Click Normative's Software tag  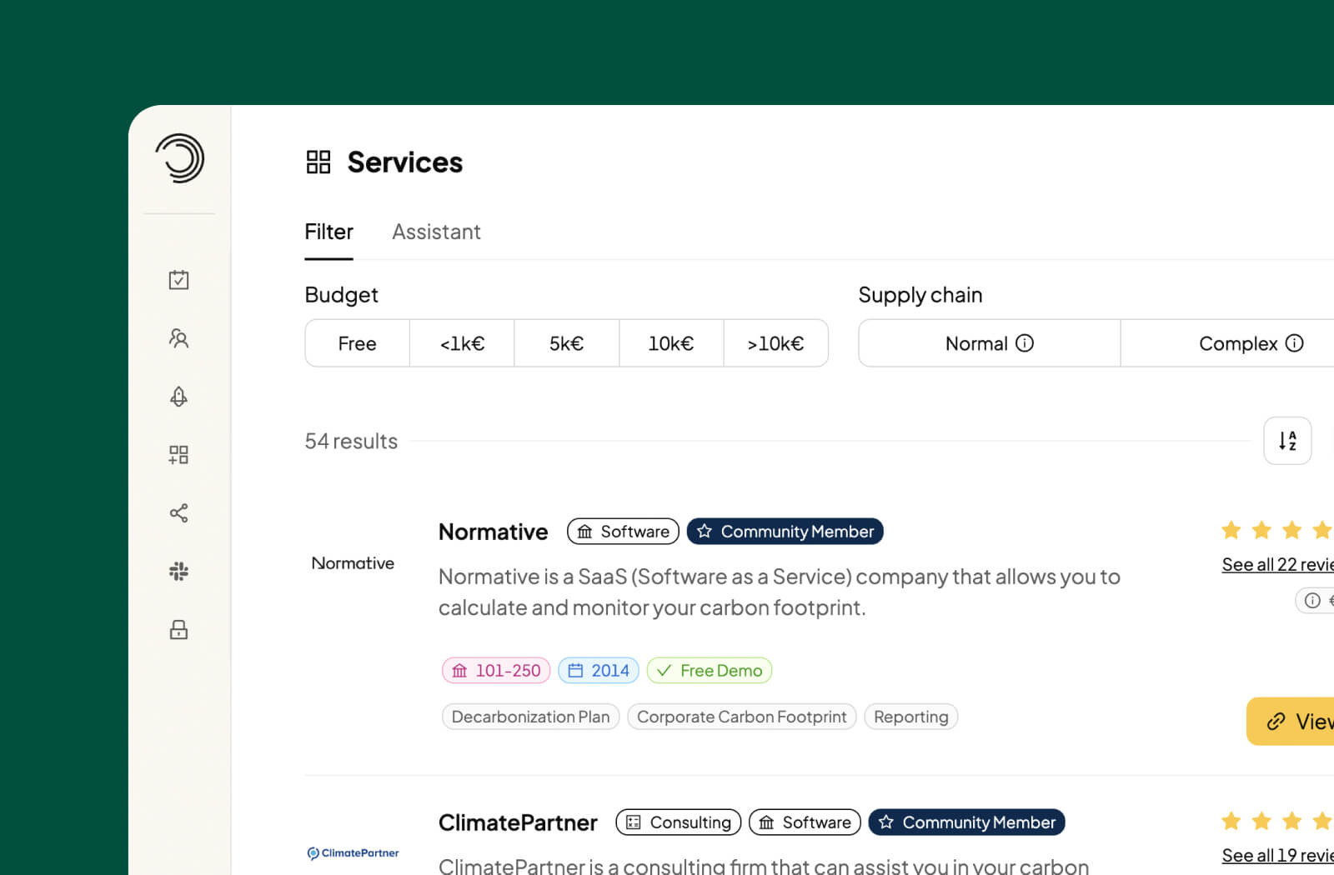click(x=623, y=532)
